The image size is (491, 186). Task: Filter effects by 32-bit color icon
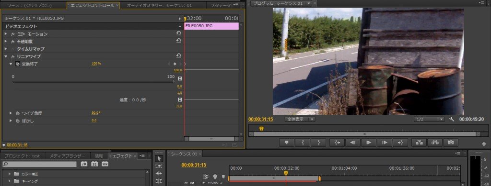click(x=94, y=164)
